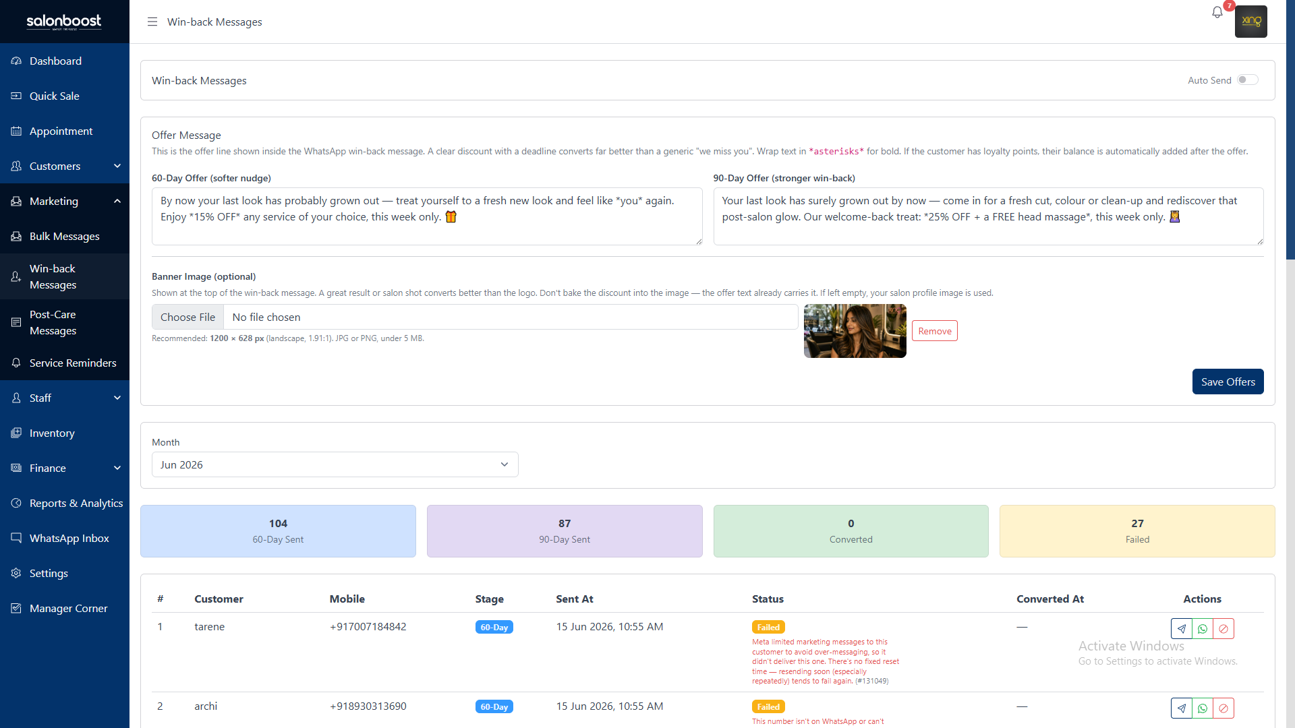
Task: Click mobile number +918930313690
Action: pos(368,706)
